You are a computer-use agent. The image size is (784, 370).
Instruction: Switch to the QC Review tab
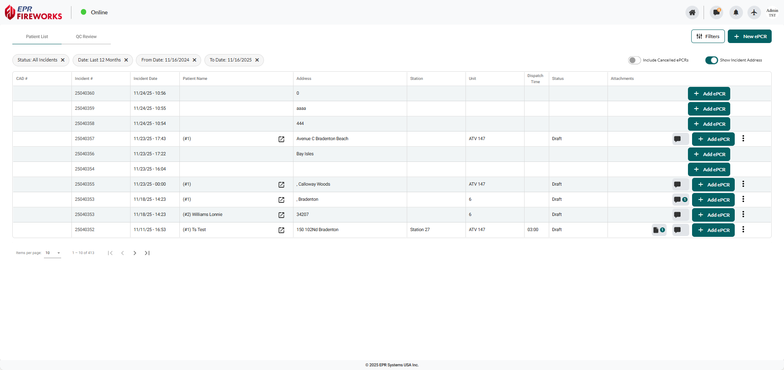pyautogui.click(x=86, y=37)
